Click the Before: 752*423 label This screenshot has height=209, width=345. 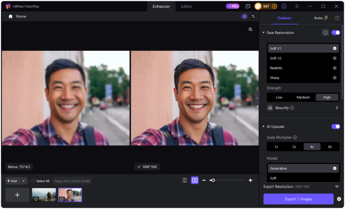click(x=19, y=167)
